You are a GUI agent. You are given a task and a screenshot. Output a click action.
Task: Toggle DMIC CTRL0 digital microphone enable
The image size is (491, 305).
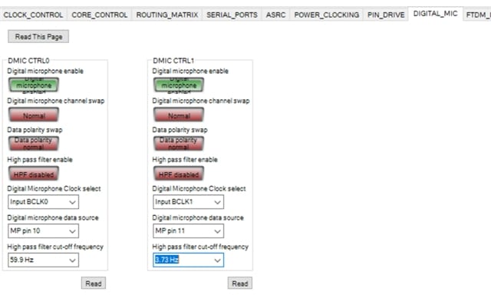(x=34, y=85)
